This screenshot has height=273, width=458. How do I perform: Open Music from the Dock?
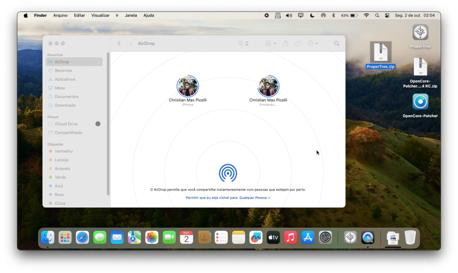pyautogui.click(x=290, y=237)
